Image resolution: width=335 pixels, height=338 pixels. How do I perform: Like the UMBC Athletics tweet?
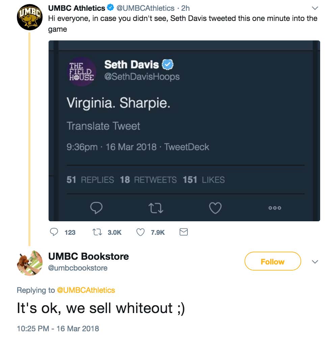pos(140,232)
